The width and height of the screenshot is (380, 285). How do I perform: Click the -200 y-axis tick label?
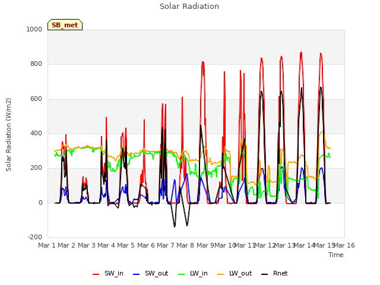click(x=35, y=237)
